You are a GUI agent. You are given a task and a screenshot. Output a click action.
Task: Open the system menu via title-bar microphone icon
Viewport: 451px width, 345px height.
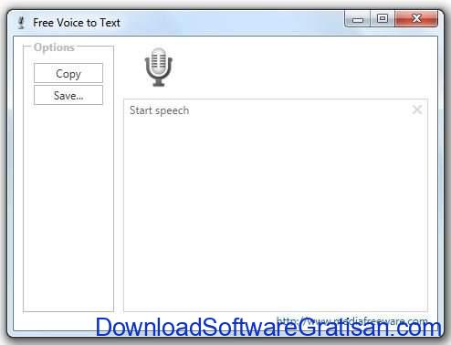(x=21, y=23)
